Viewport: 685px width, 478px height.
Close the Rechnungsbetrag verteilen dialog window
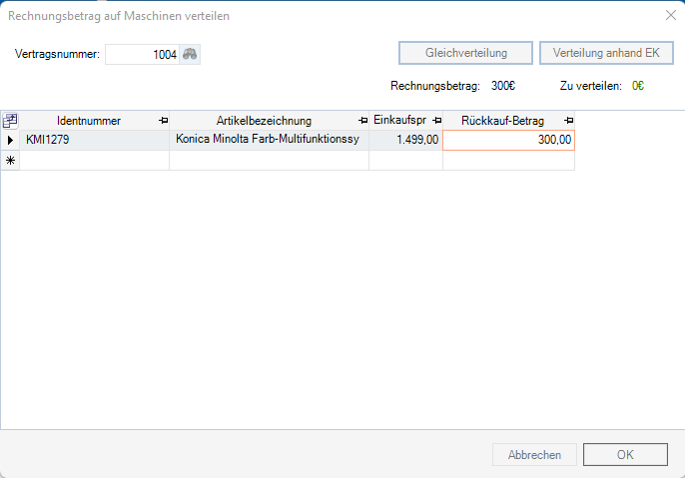[x=670, y=15]
